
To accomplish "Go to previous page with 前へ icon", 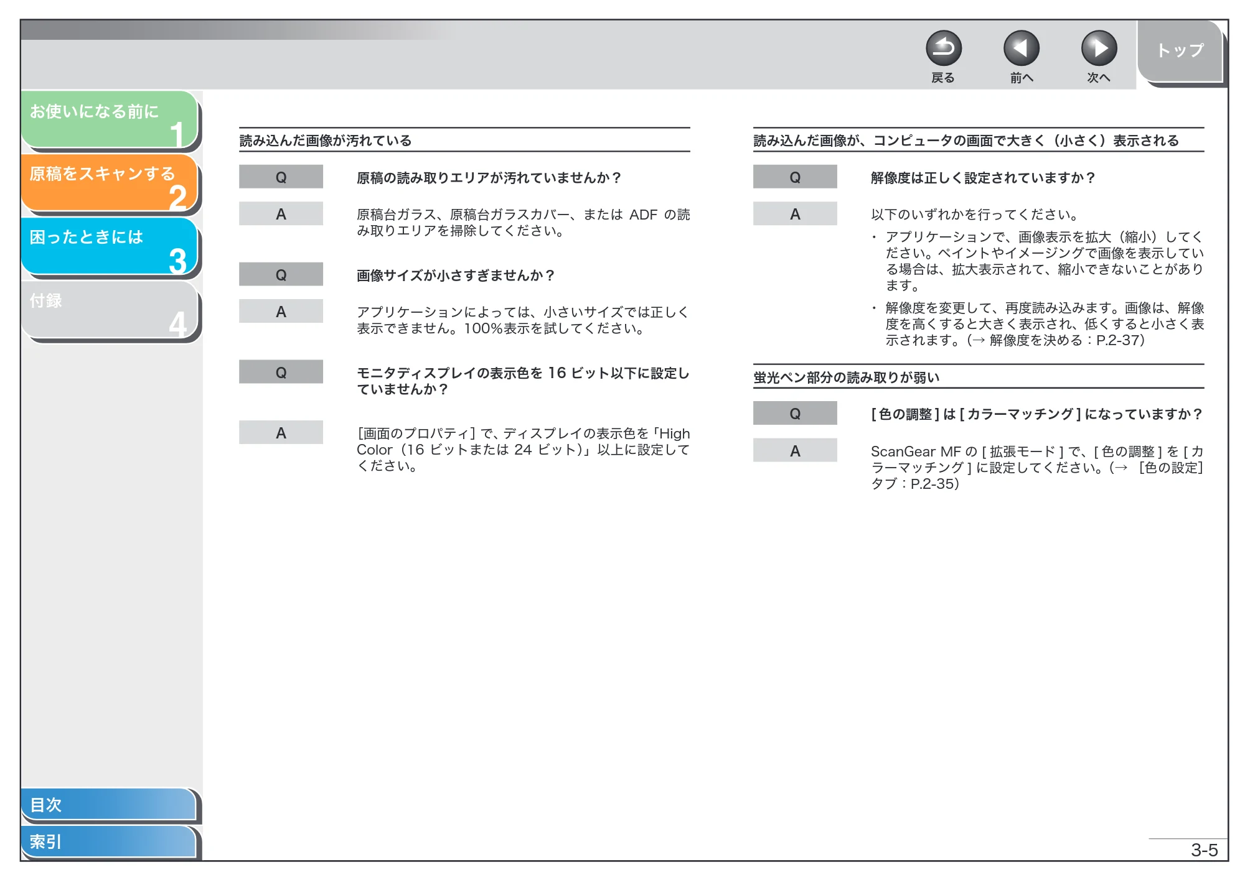I will [x=1021, y=49].
